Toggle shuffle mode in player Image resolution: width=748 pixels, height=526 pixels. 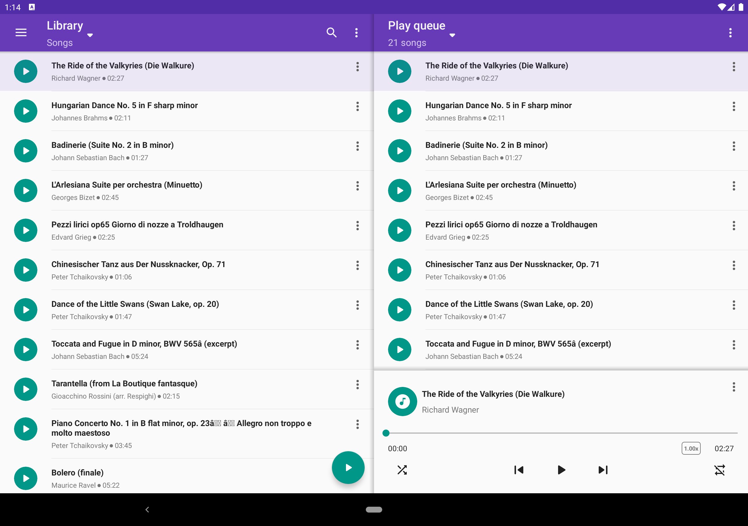pyautogui.click(x=402, y=470)
